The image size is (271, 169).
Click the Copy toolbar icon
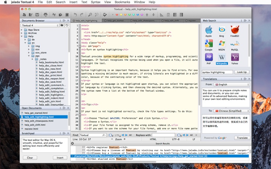click(x=60, y=15)
